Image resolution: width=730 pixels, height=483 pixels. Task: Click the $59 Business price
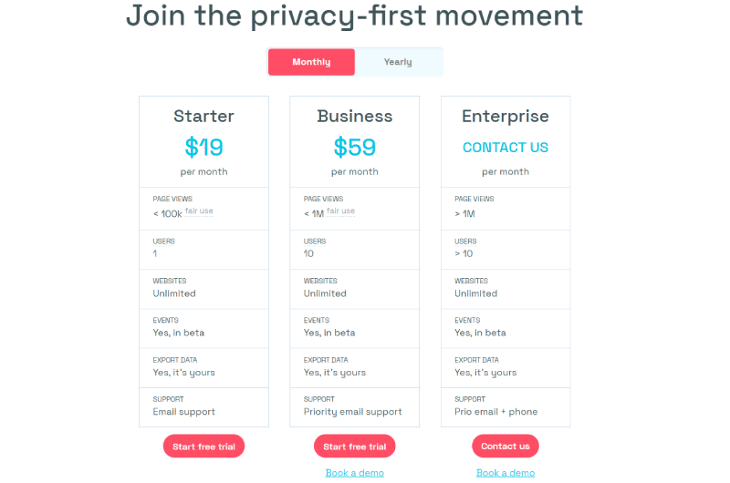(355, 148)
